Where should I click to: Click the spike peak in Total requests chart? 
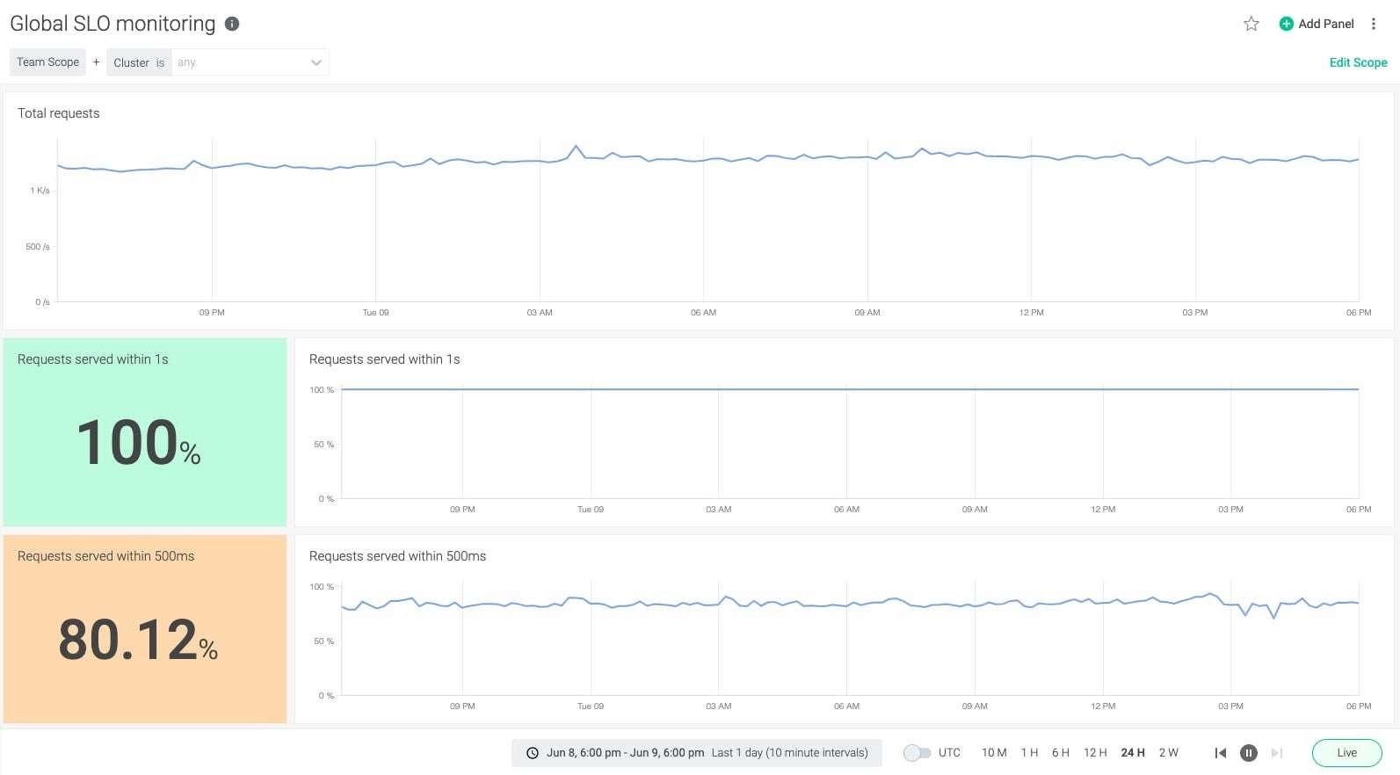coord(576,146)
